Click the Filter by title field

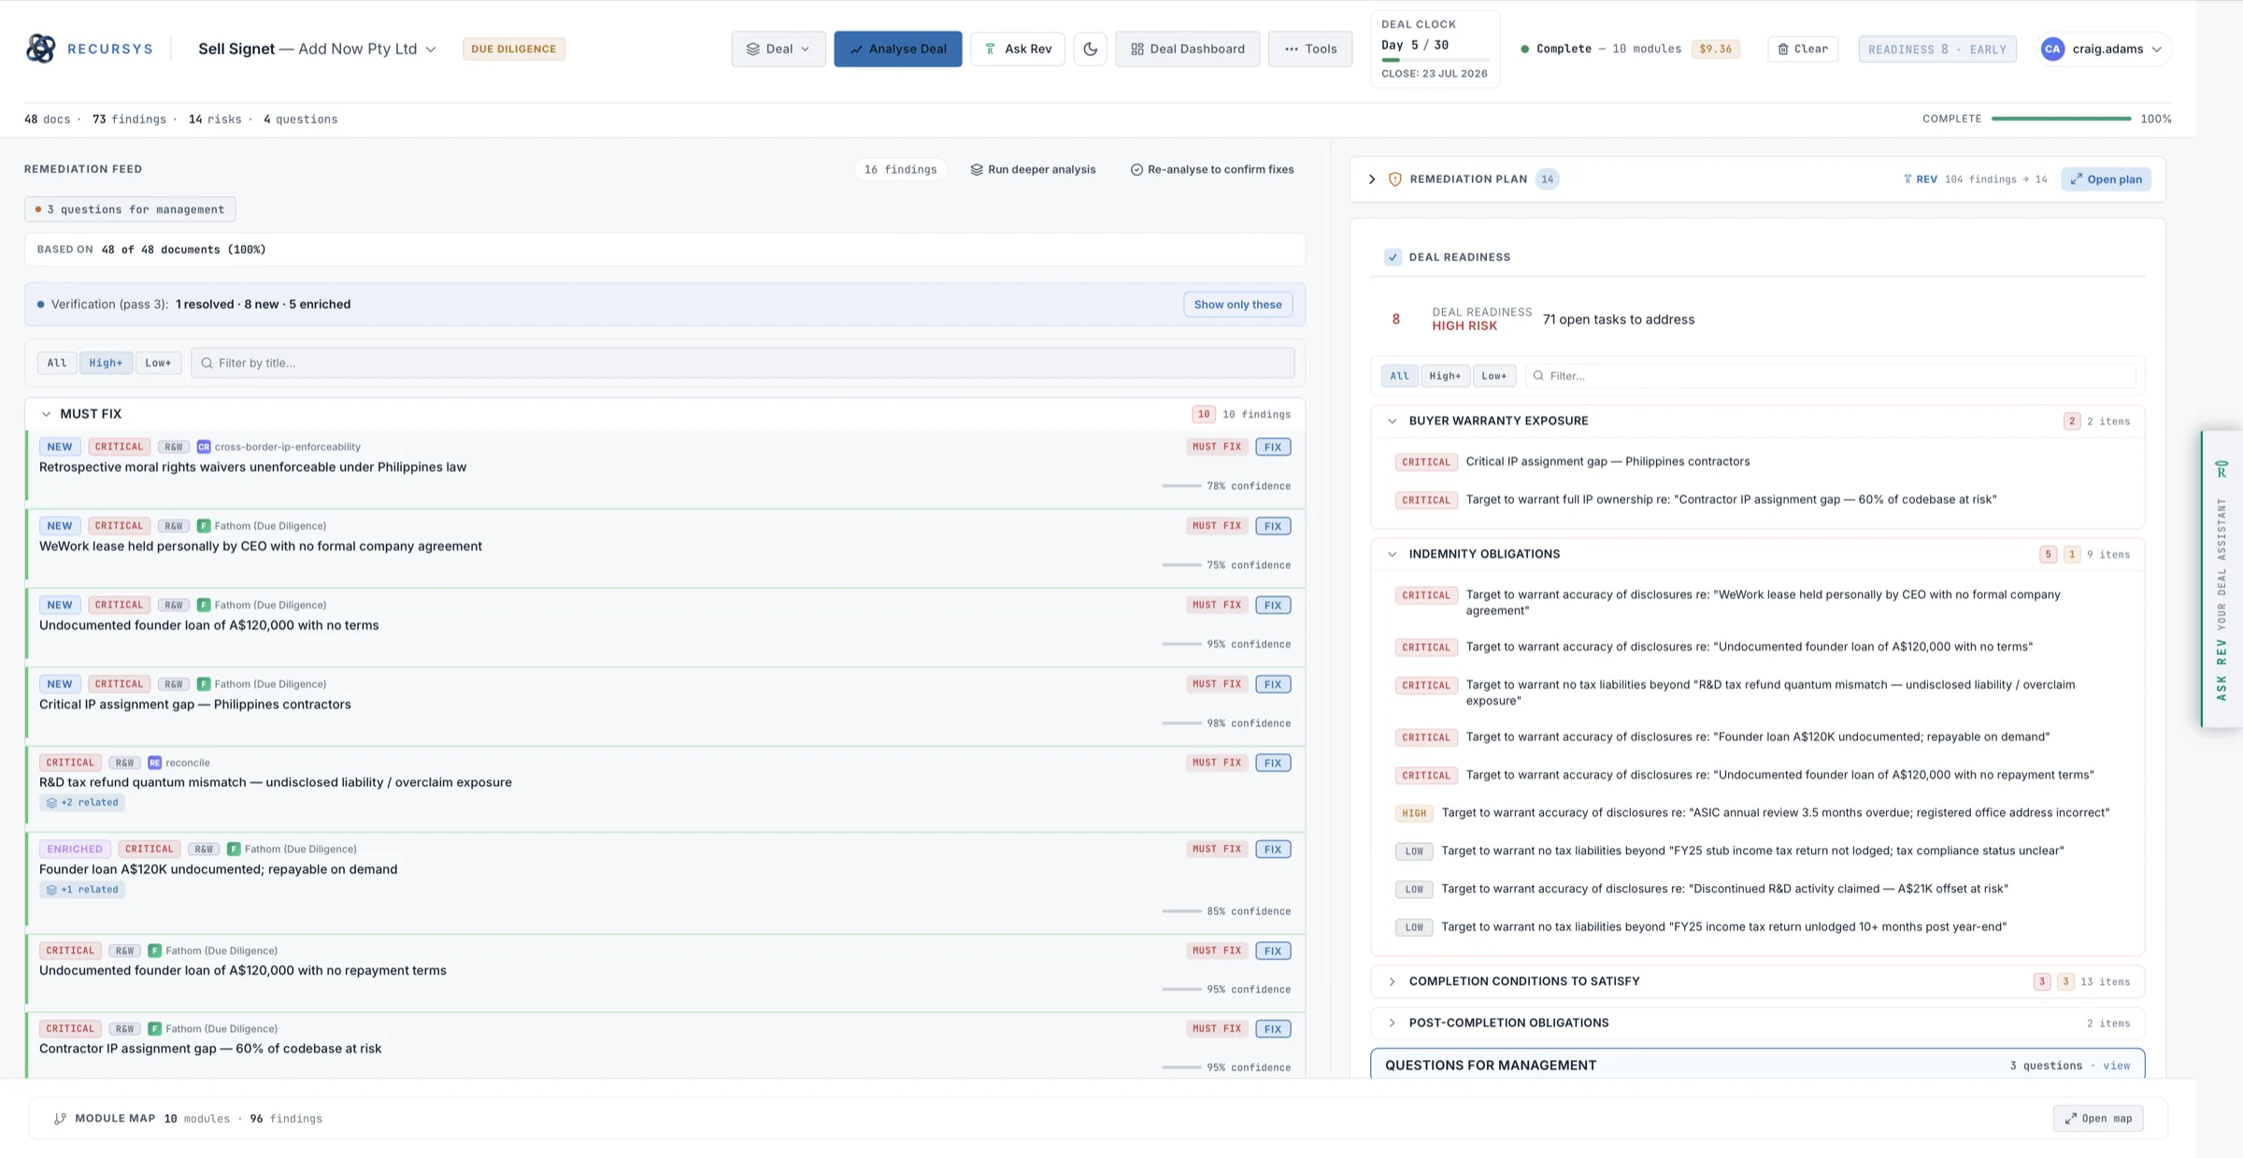click(743, 363)
